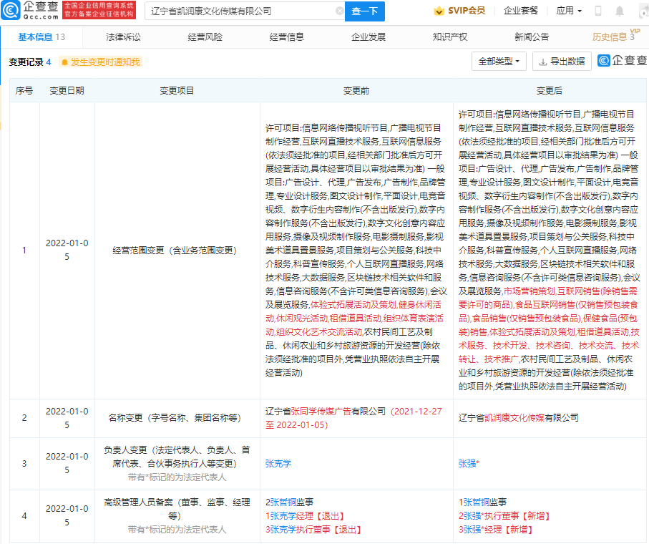Click the 变更前 column header
The image size is (649, 544).
pyautogui.click(x=356, y=91)
